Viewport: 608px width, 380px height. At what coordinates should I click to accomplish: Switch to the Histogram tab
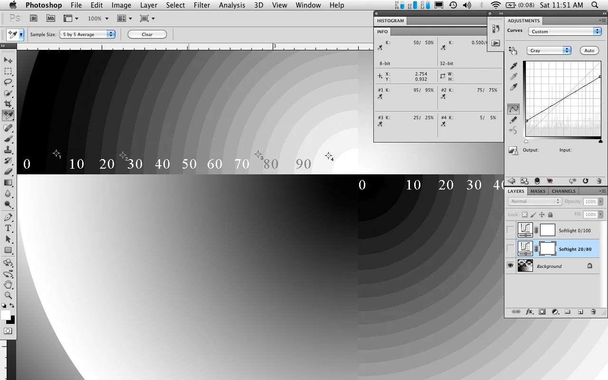coord(390,21)
